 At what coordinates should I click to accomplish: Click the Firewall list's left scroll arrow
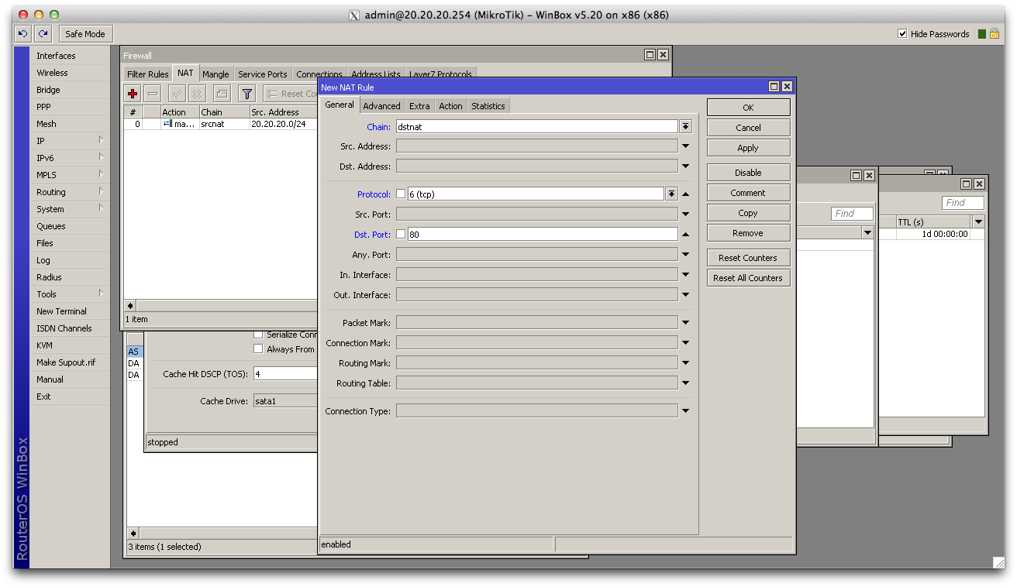click(x=130, y=306)
